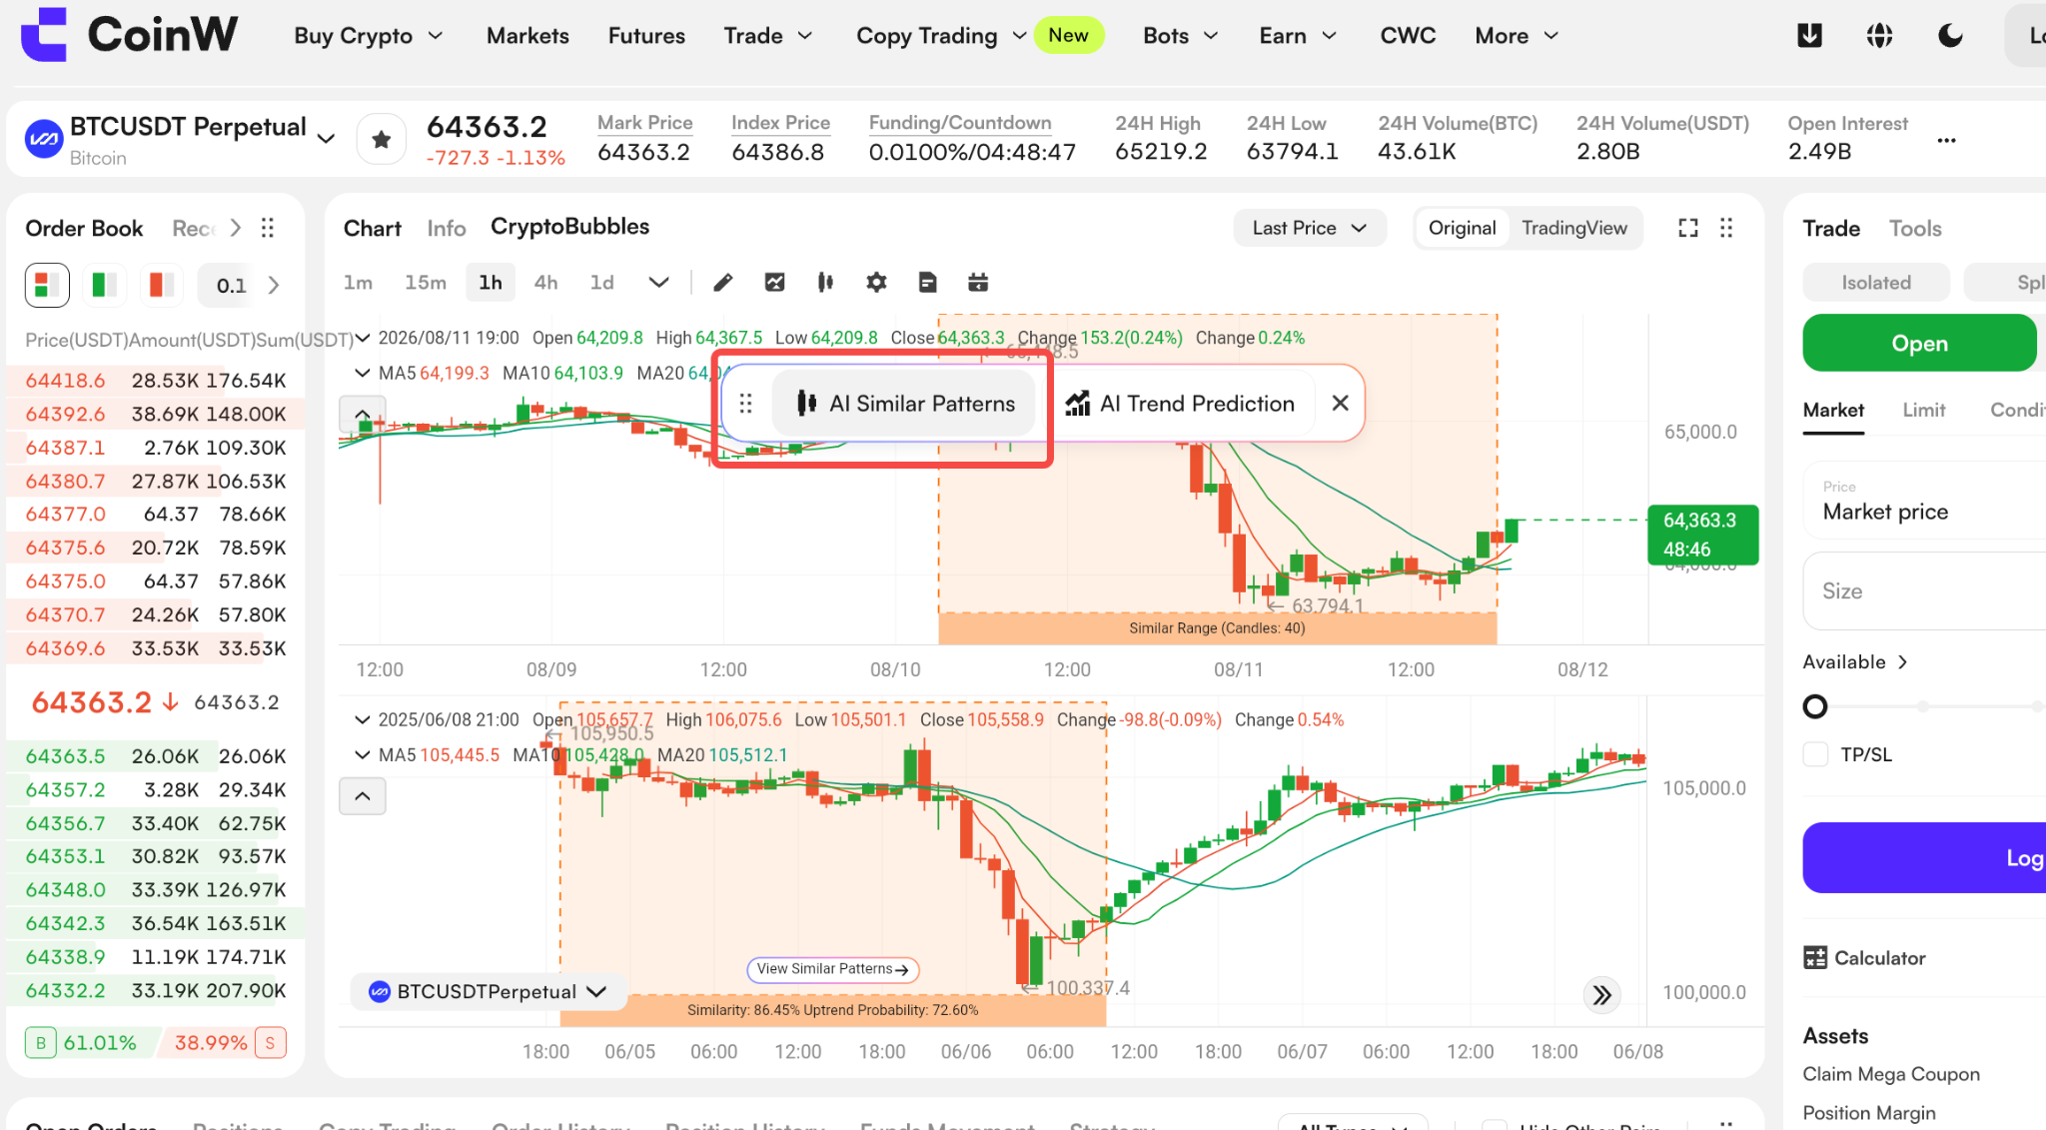Open the candlestick AI patterns toolbar icon

(825, 283)
